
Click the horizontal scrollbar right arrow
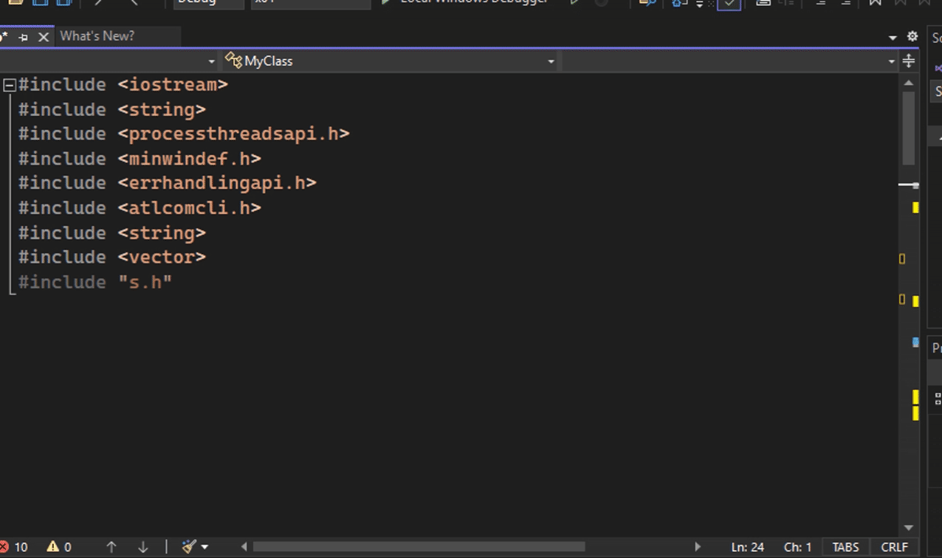[698, 547]
